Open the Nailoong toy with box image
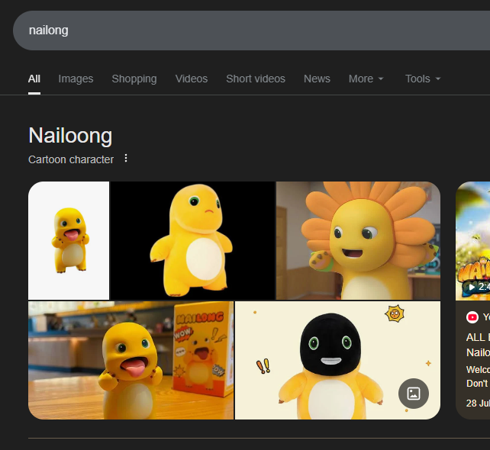The width and height of the screenshot is (490, 450). point(131,360)
